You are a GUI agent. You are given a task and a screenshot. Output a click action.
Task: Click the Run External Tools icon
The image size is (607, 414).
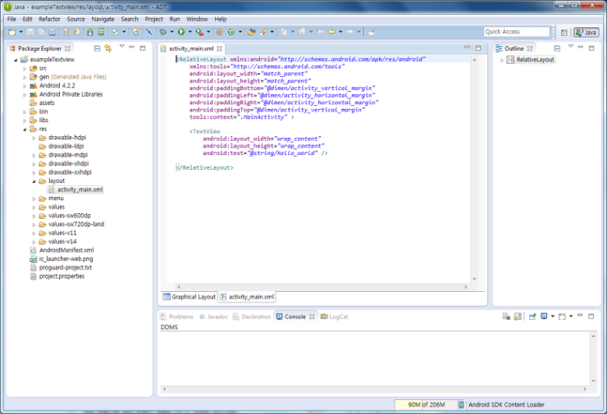[x=199, y=32]
